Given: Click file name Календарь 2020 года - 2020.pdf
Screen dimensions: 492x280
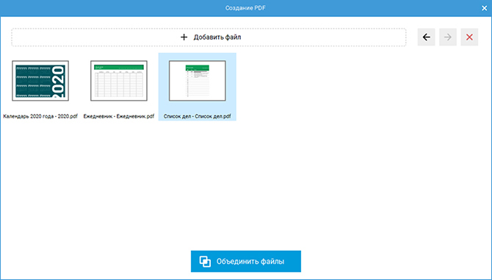Looking at the screenshot, I should click(40, 116).
